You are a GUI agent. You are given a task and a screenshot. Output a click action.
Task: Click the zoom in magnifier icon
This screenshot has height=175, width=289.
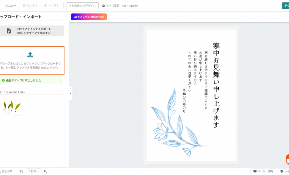[45, 171]
